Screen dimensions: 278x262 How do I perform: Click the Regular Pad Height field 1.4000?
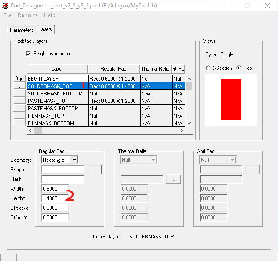(x=55, y=198)
